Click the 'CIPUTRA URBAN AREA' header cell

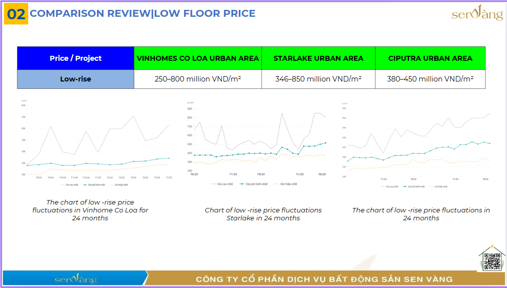pos(430,58)
